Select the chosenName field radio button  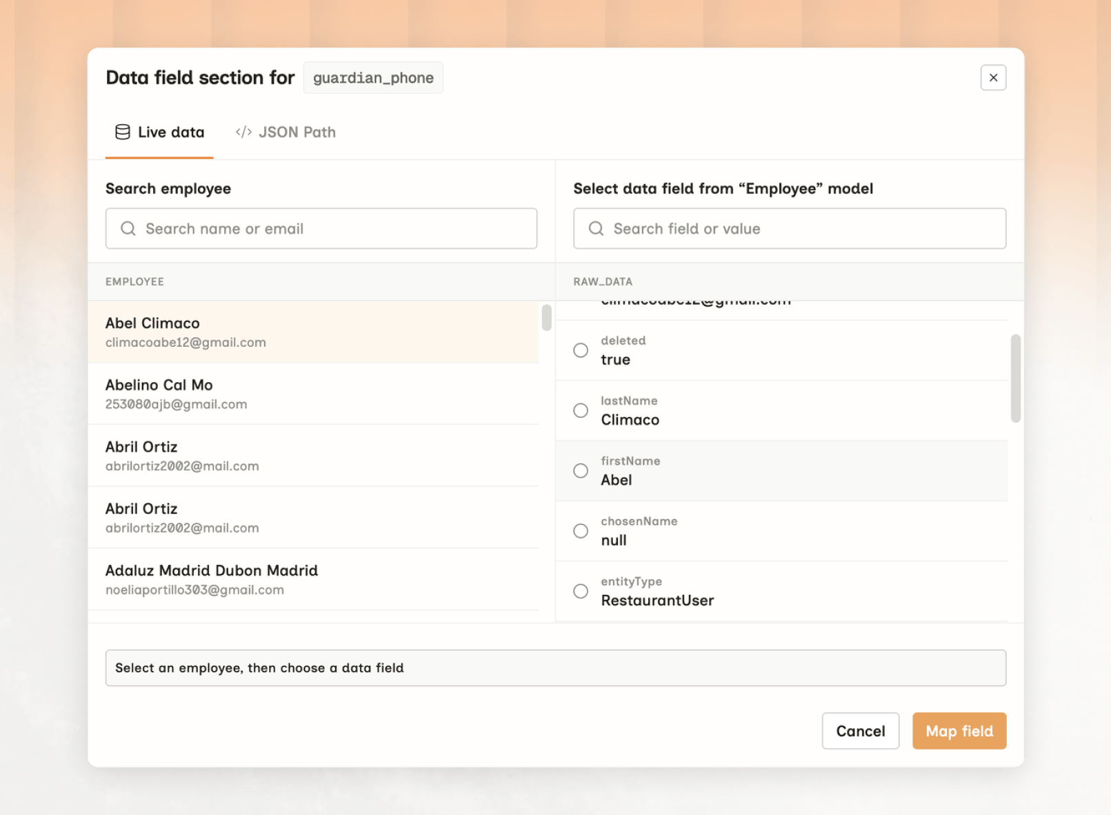(x=581, y=531)
